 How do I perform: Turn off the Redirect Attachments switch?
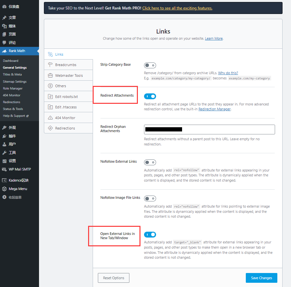click(150, 96)
